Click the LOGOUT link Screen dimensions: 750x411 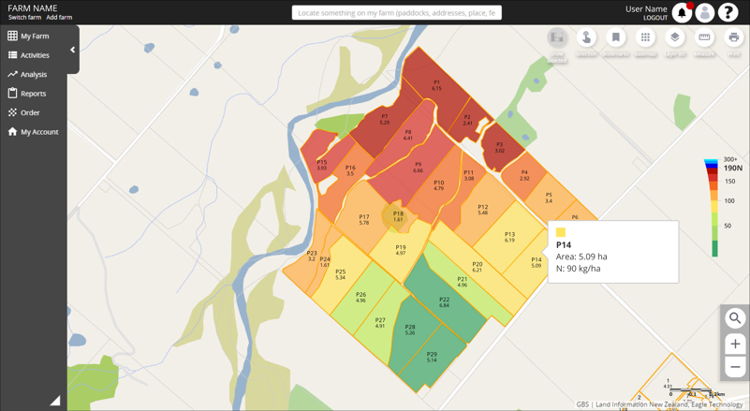pos(654,18)
